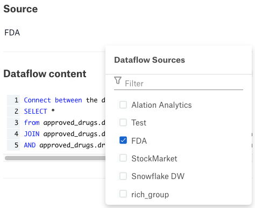Click the 'from approved_drugs' code line
Viewport: 255px width, 208px height.
coord(65,123)
